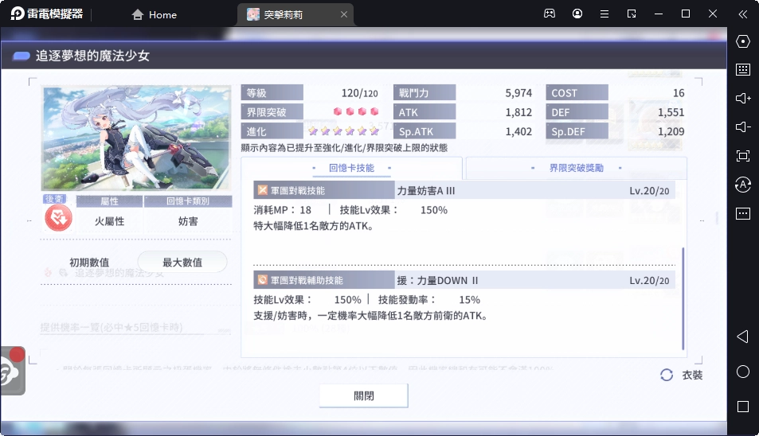
Task: Collapse the emulator sidebar with the double chevron
Action: coord(742,14)
